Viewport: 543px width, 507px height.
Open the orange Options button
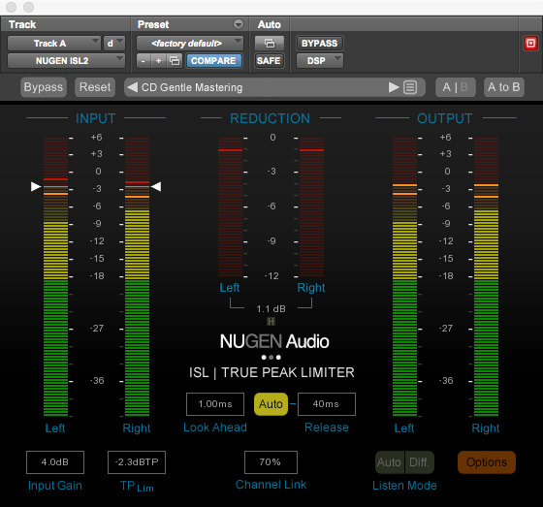(487, 462)
